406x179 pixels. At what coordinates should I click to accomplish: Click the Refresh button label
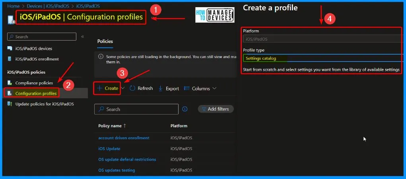[x=145, y=88]
